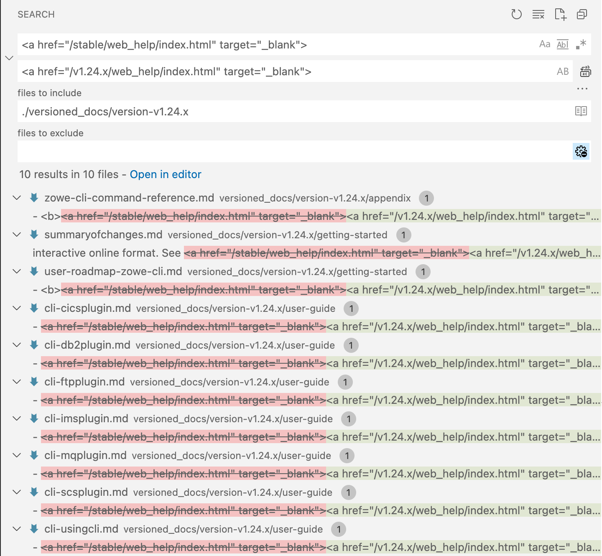
Task: Select user-roadmap-zowe-cli.md file row
Action: [301, 271]
